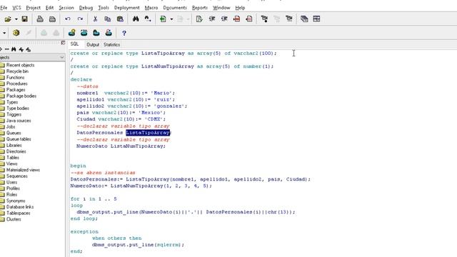Open the Tools menu
The image size is (457, 257).
point(103,8)
